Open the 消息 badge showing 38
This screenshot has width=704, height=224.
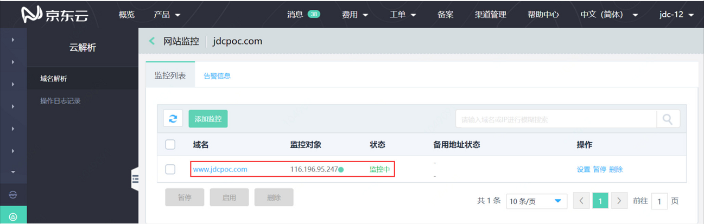tap(313, 15)
